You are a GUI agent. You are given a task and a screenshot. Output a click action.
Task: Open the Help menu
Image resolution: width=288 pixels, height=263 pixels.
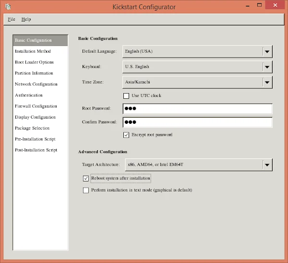point(26,19)
